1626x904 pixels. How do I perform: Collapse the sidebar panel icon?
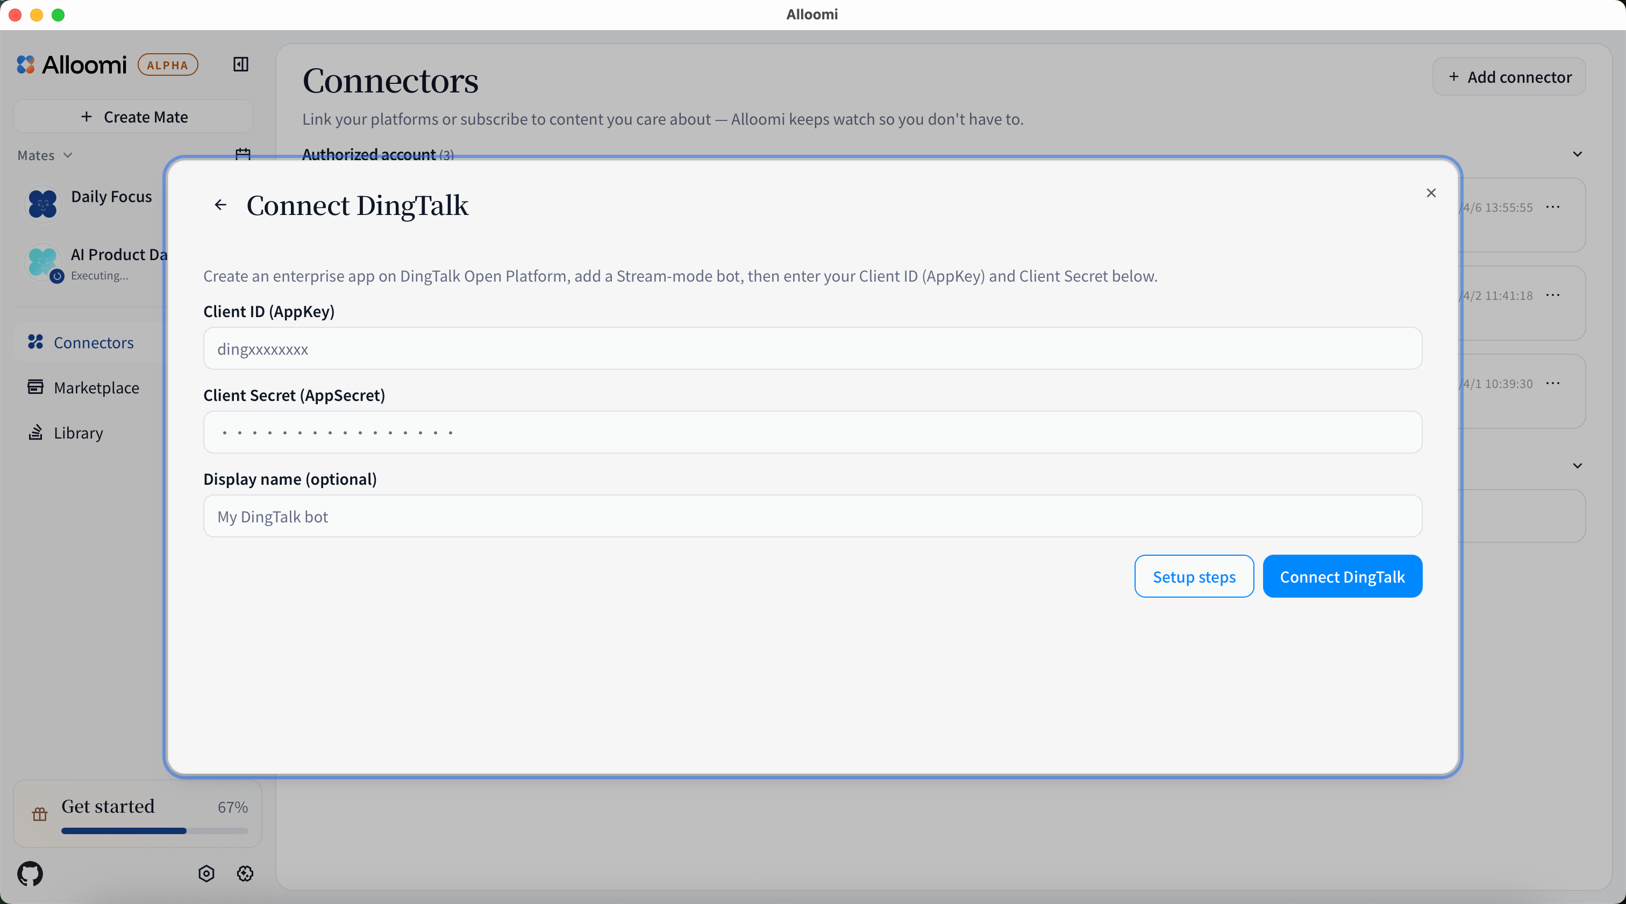[240, 64]
